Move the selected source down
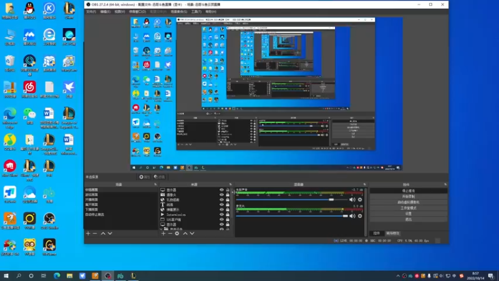 tap(192, 234)
